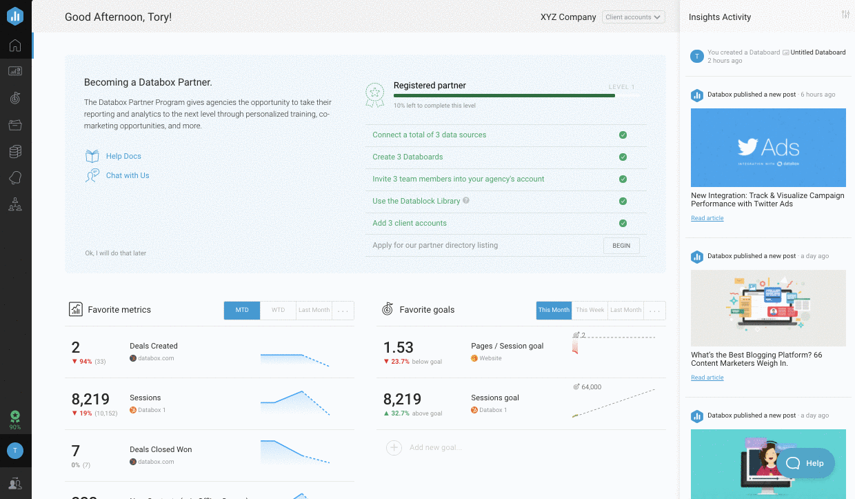Open Goals target icon in left sidebar
The image size is (855, 499).
(x=15, y=98)
